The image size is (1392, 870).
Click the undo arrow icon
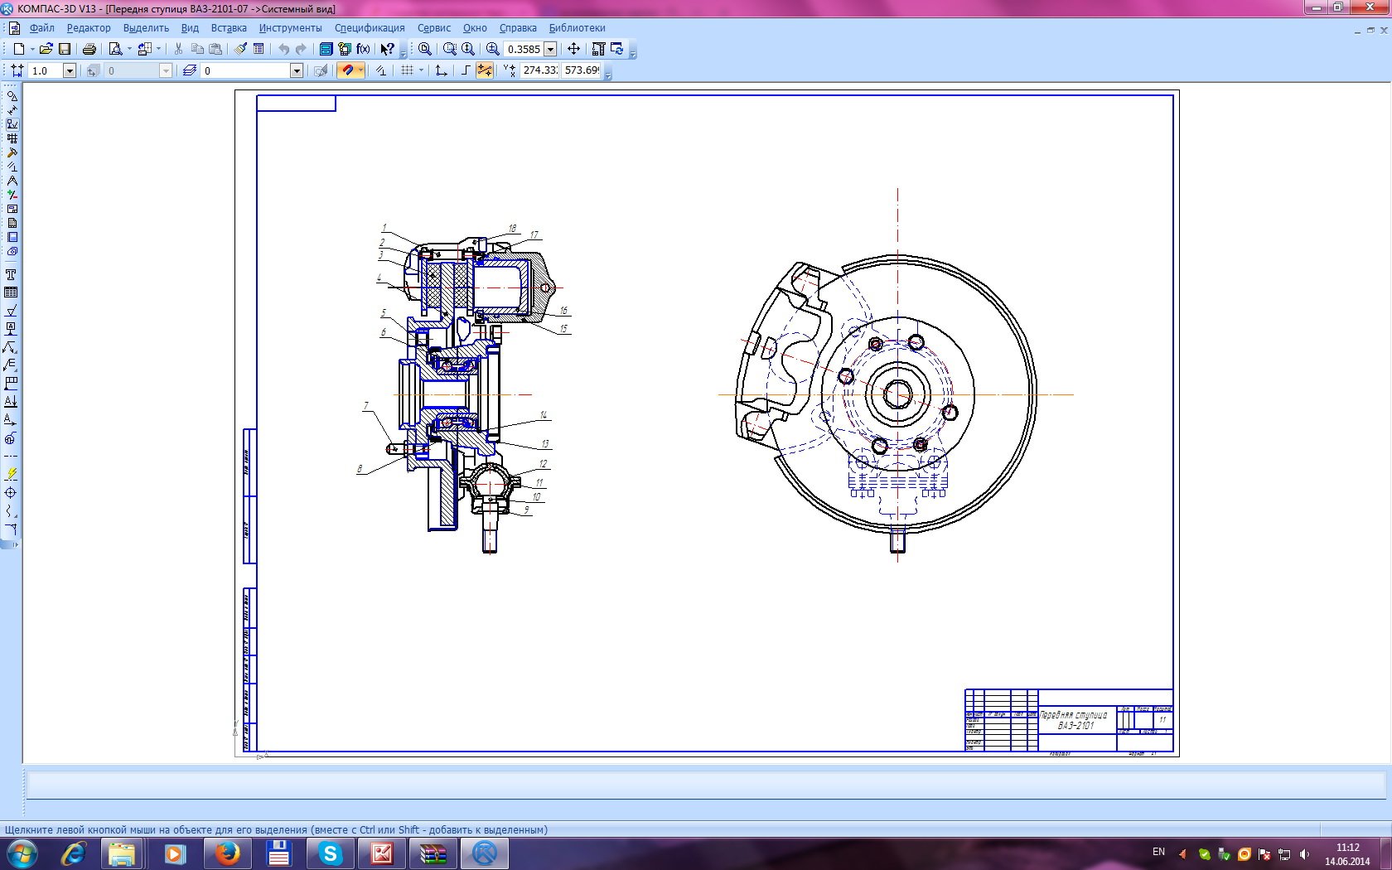(283, 49)
